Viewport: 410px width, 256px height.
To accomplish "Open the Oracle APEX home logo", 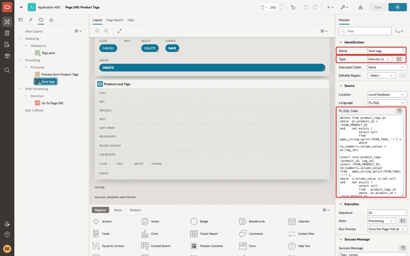I will click(7, 7).
